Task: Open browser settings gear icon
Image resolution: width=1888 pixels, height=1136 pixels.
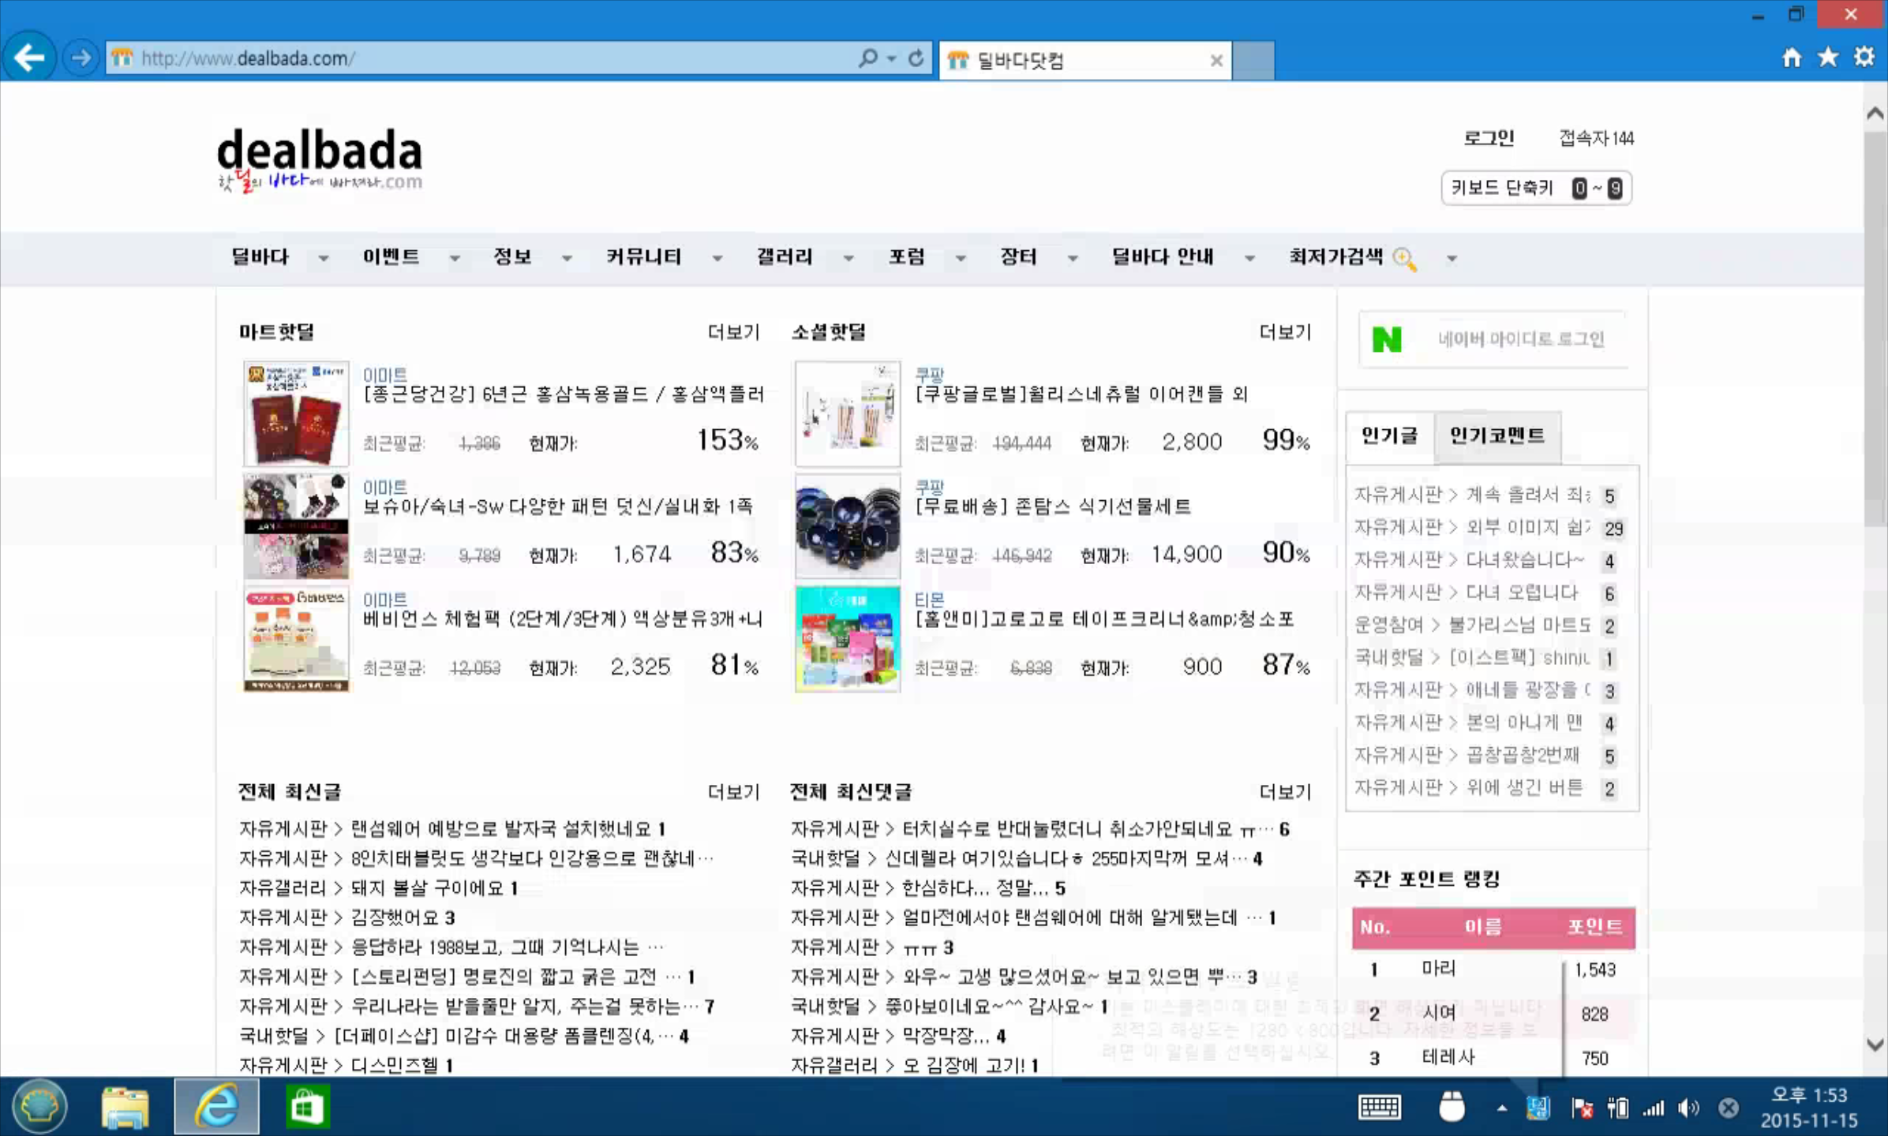Action: [x=1864, y=58]
